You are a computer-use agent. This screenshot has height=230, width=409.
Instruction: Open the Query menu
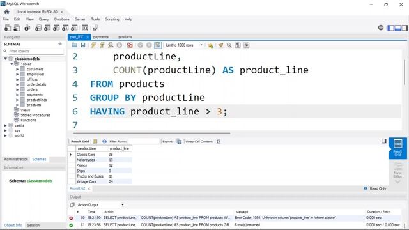click(x=44, y=19)
